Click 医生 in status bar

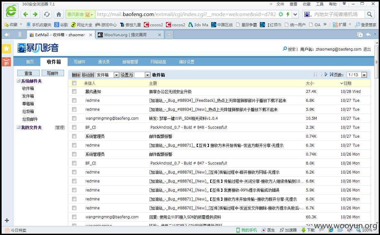tap(268, 230)
